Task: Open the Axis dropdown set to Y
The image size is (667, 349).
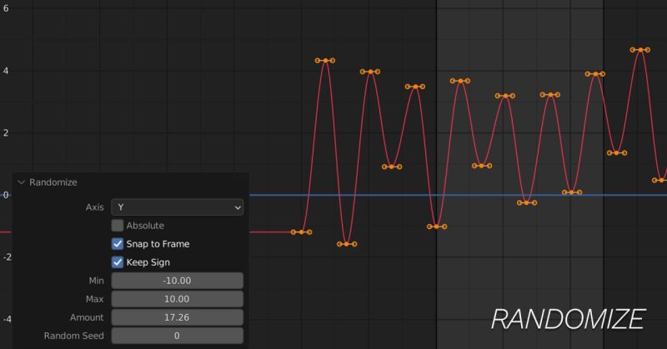Action: point(177,207)
